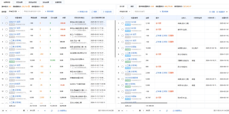This screenshot has width=229, height=114.
Task: Click 修改 for 巡检2141 奖罚 right row
Action: tap(165, 42)
